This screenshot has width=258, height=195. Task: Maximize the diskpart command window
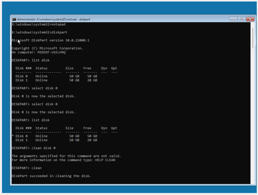point(242,19)
